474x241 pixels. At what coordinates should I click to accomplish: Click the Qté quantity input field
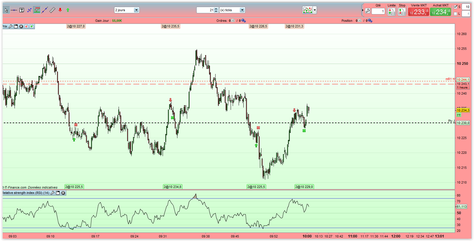click(378, 11)
